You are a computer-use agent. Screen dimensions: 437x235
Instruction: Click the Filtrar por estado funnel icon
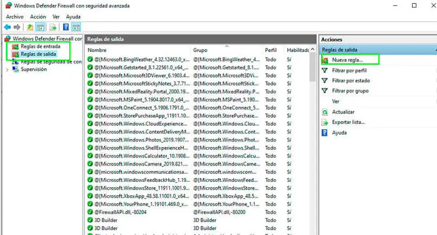(325, 80)
